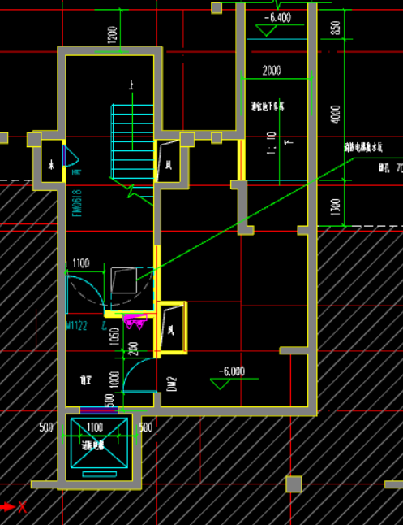Image resolution: width=403 pixels, height=525 pixels.
Task: Select the small FM0618 door swing arc
Action: [x=71, y=156]
